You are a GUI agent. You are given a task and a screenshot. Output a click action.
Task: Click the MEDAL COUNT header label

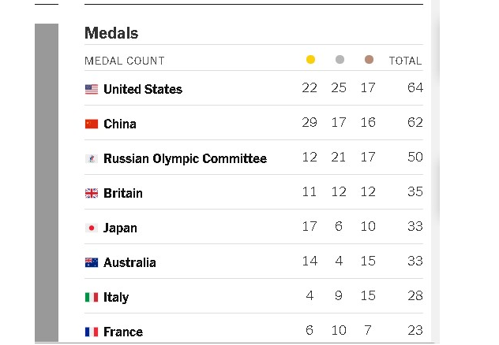tap(125, 61)
